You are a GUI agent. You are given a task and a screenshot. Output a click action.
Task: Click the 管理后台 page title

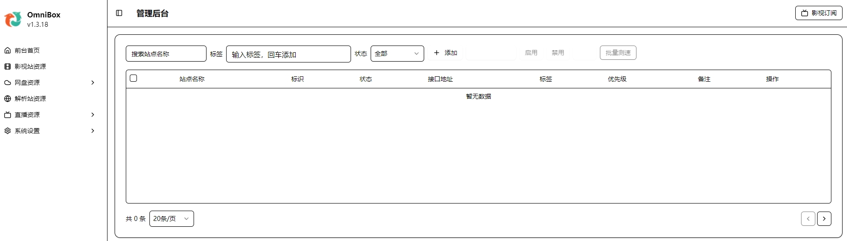(153, 13)
